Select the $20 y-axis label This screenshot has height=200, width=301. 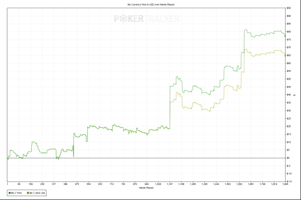289,126
